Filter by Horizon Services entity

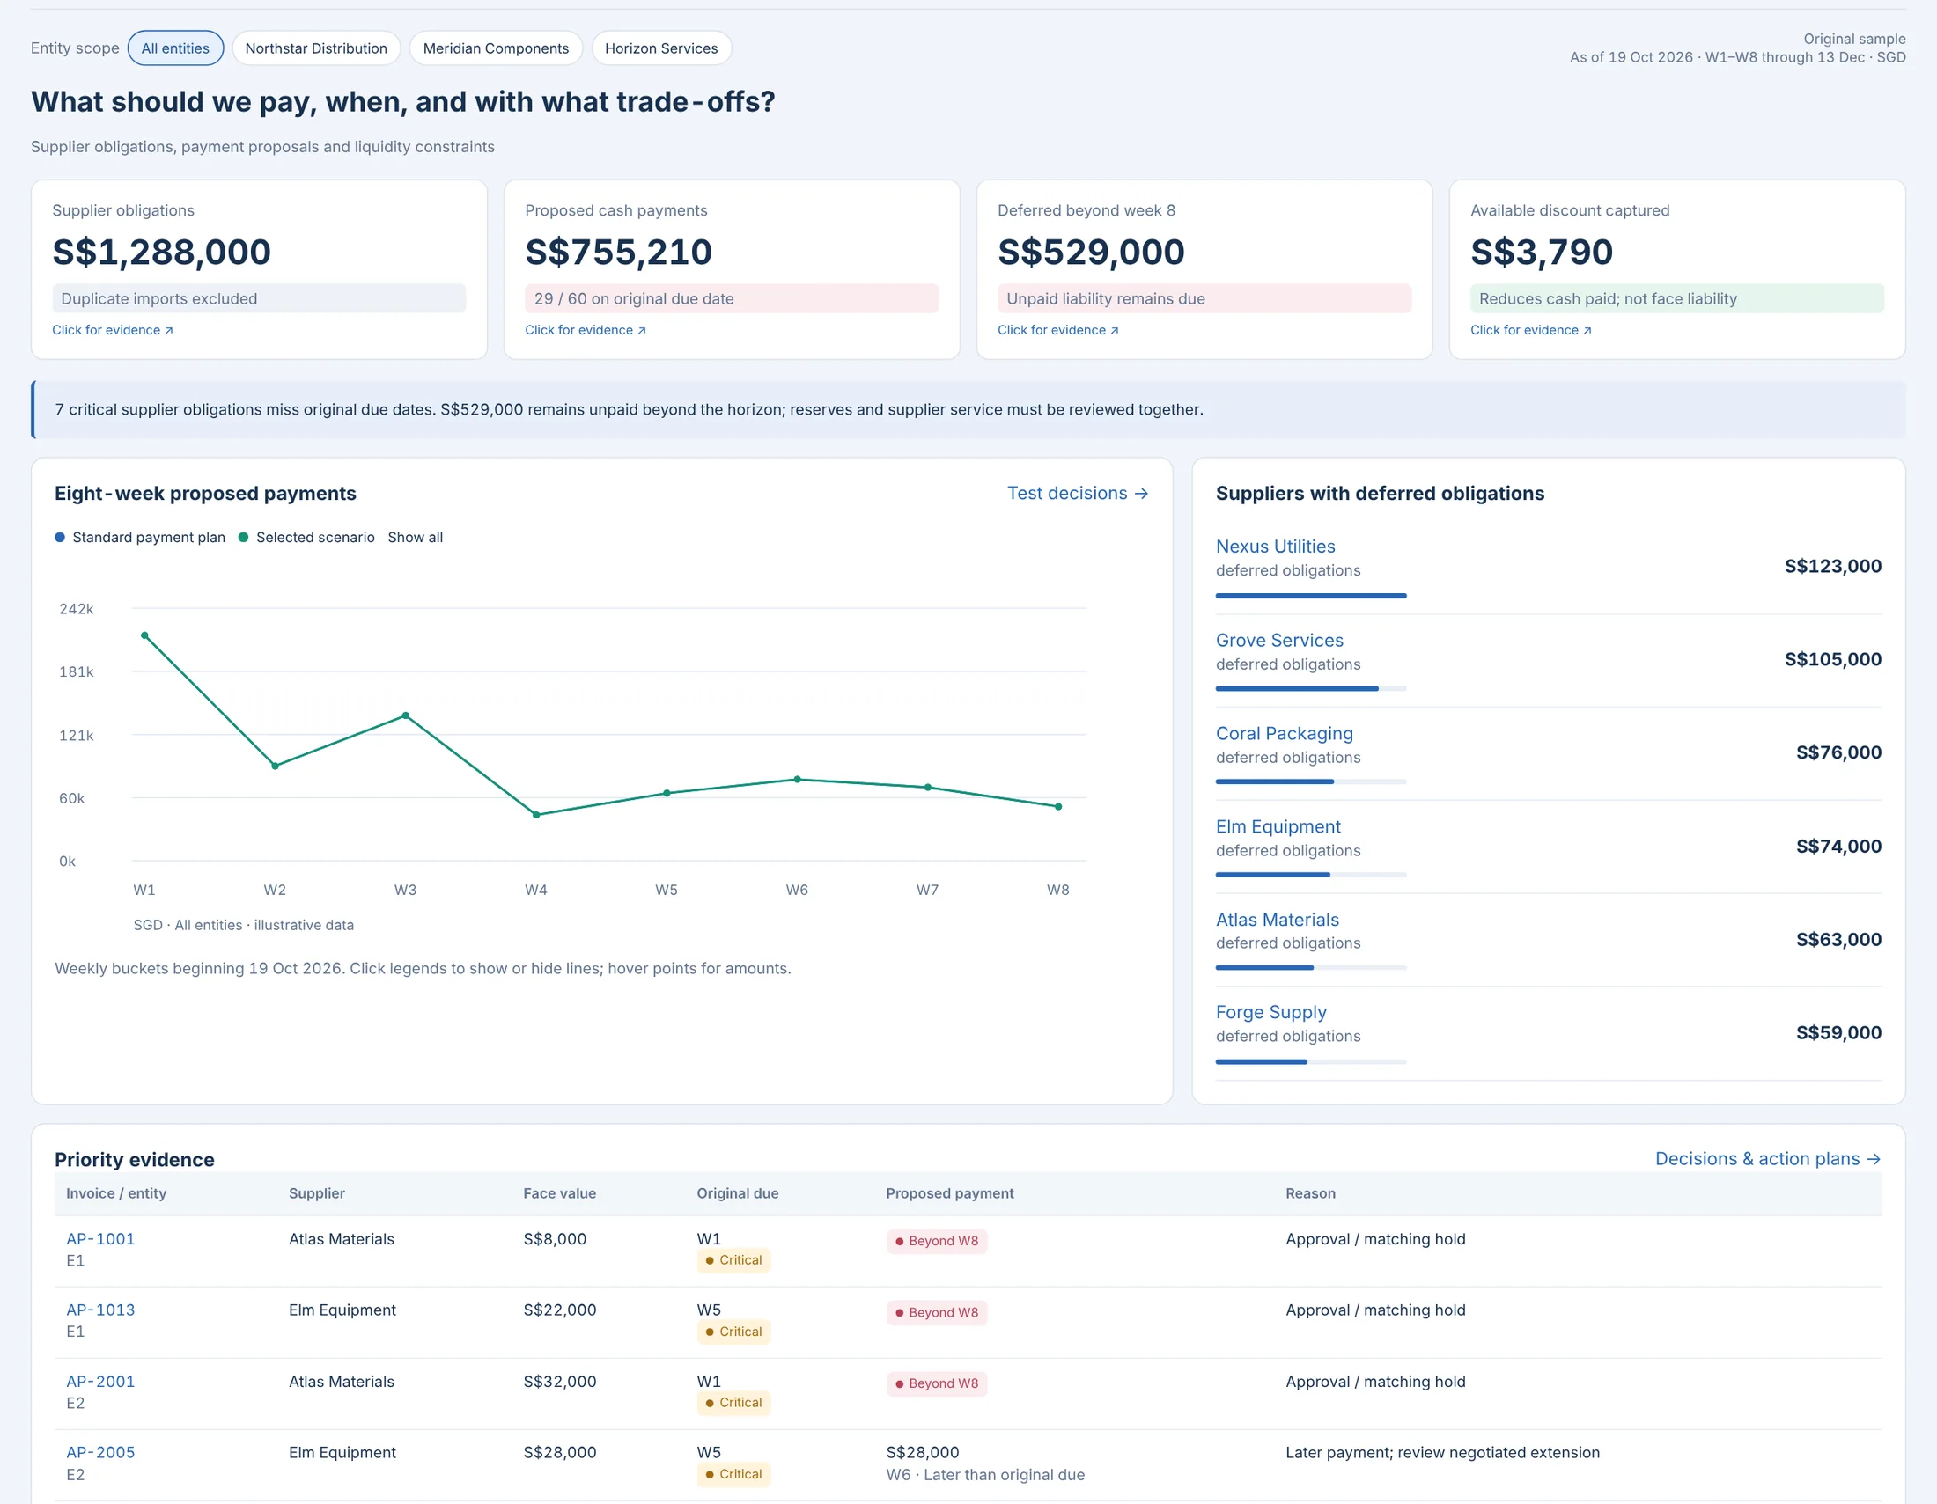660,48
